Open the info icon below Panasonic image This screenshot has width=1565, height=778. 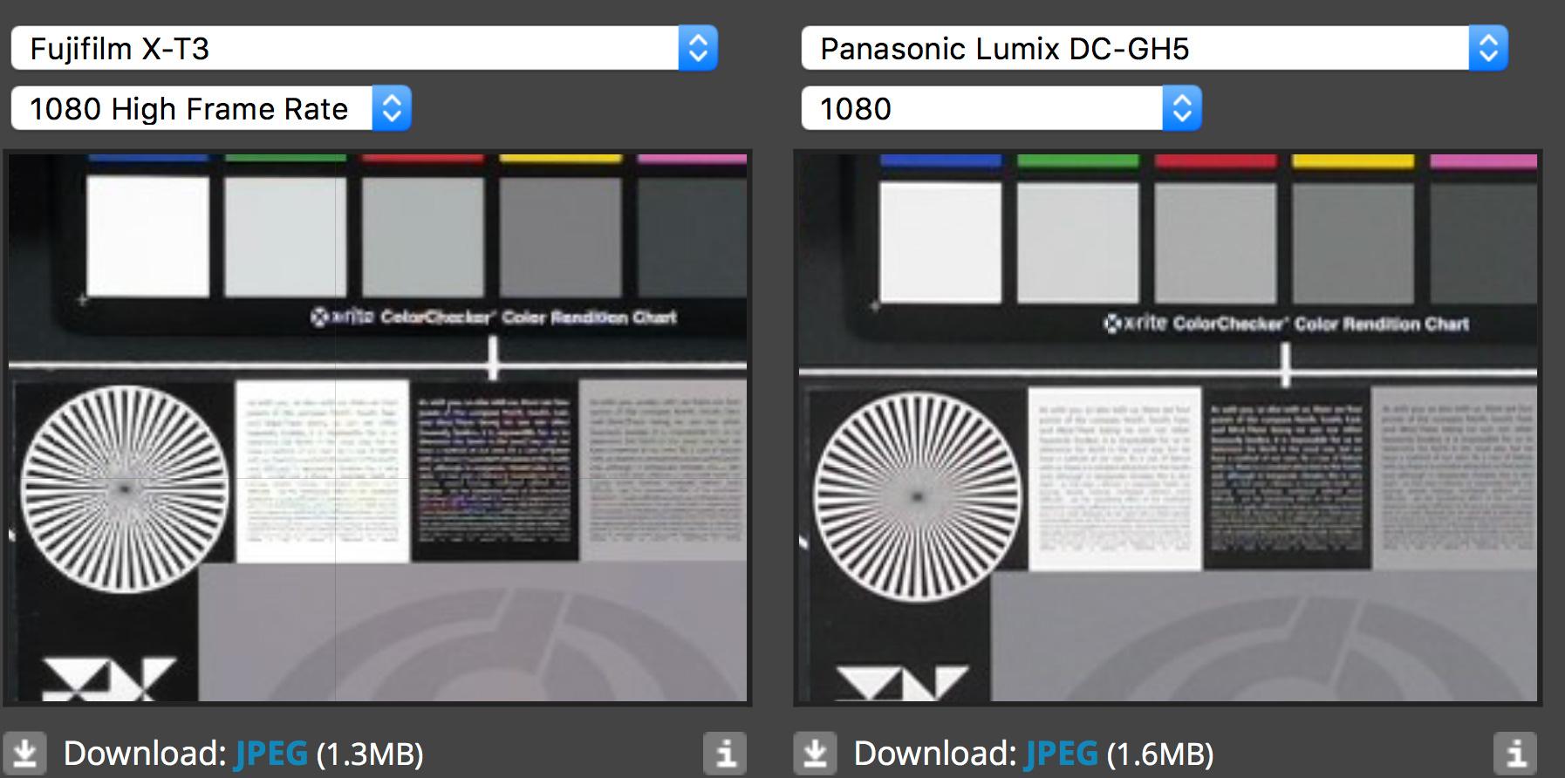tap(1515, 753)
